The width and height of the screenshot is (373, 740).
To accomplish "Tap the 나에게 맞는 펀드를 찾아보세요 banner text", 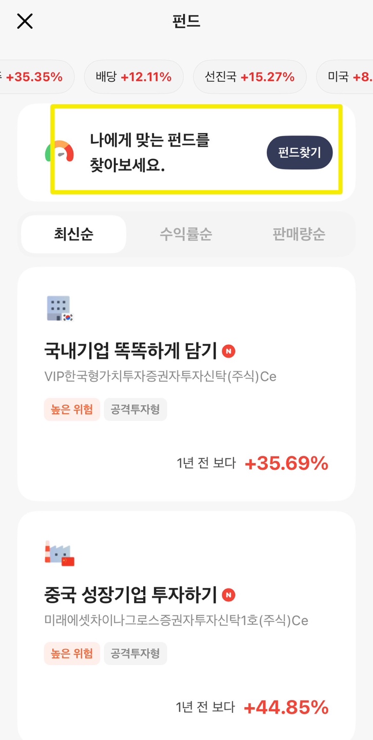I will [x=150, y=153].
